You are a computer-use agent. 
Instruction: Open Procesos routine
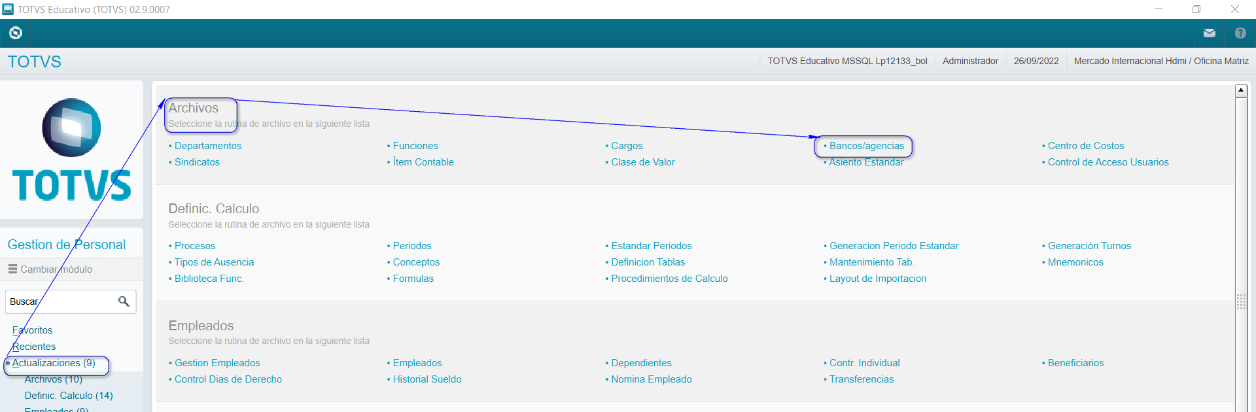pyautogui.click(x=195, y=246)
